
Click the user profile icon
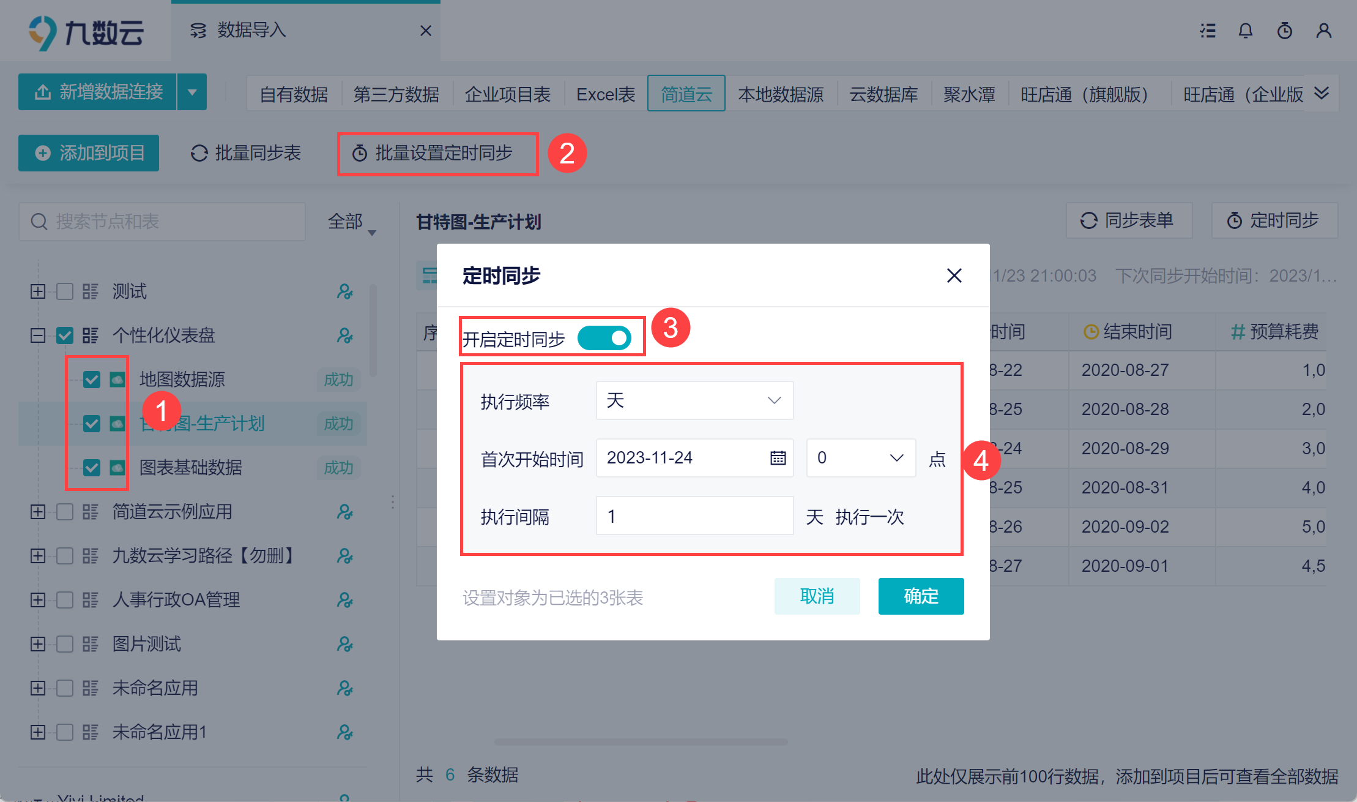point(1323,31)
